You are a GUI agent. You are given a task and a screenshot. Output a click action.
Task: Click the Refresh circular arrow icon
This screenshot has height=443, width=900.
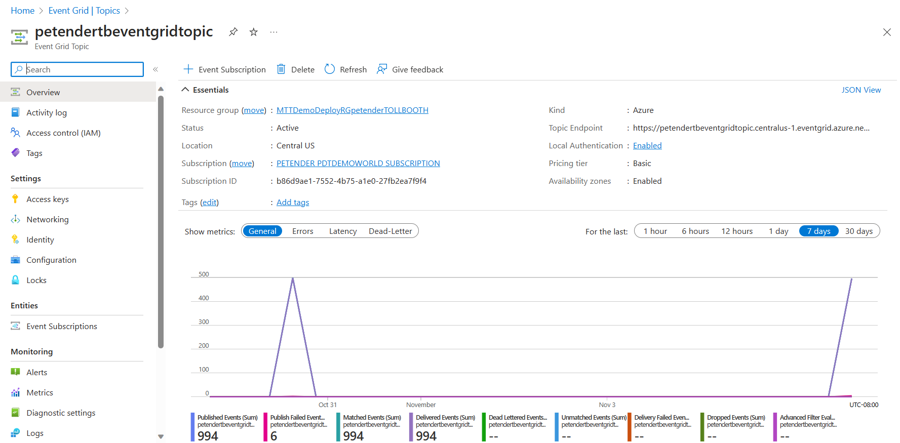tap(330, 69)
